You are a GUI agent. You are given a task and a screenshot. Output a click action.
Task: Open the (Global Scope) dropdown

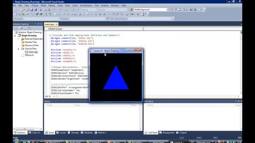coord(94,29)
